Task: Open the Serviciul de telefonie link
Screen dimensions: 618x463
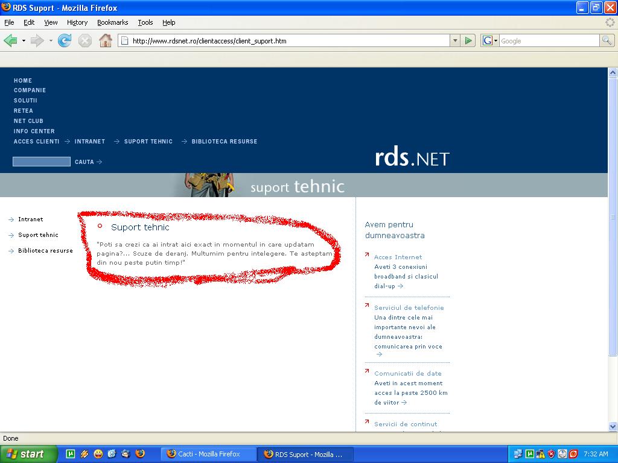Action: click(409, 307)
